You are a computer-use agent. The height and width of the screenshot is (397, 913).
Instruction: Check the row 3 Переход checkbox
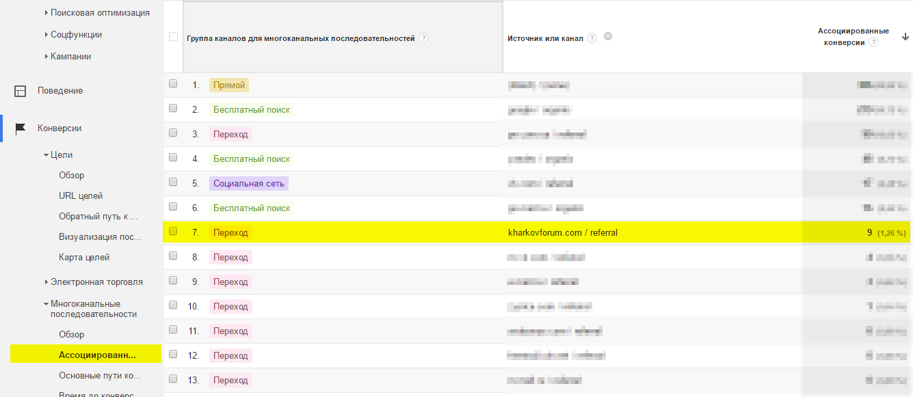(173, 133)
